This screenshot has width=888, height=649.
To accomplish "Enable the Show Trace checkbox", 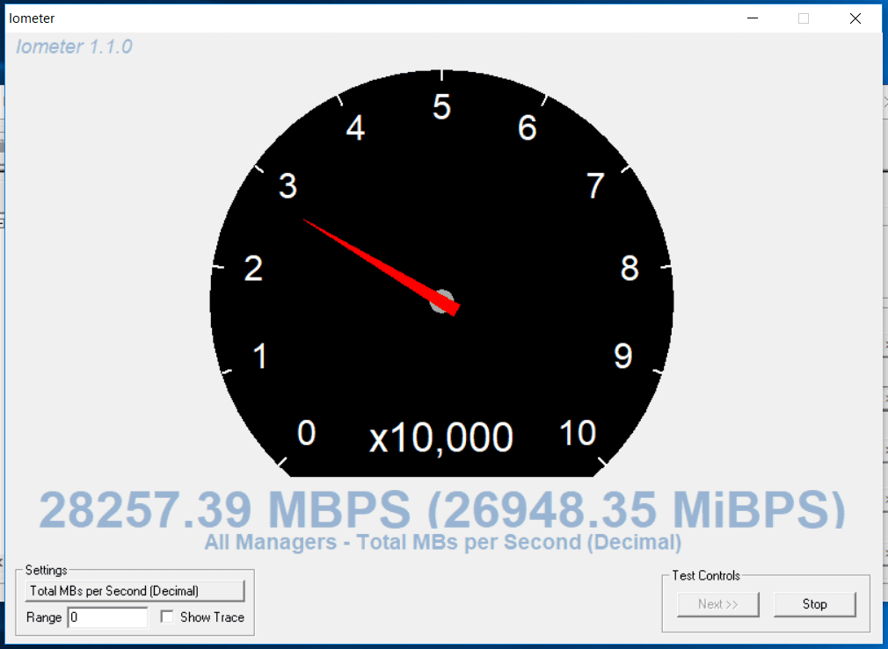I will pyautogui.click(x=167, y=617).
